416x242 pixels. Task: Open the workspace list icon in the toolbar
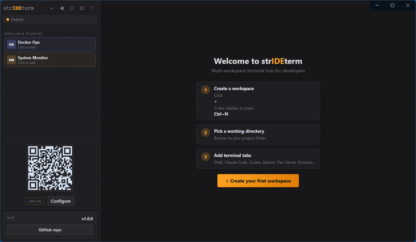click(x=71, y=8)
